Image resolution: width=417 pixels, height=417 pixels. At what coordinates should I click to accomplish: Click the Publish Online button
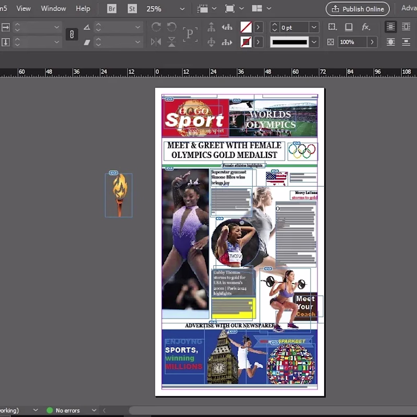[x=358, y=9]
